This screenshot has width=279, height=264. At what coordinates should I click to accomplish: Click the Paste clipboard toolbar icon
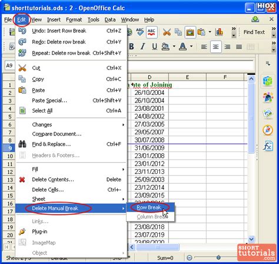tap(201, 32)
